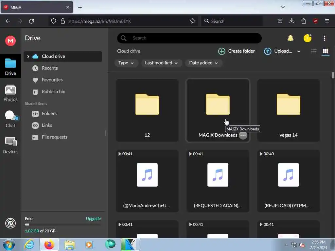Go back in Firefox

[8, 21]
